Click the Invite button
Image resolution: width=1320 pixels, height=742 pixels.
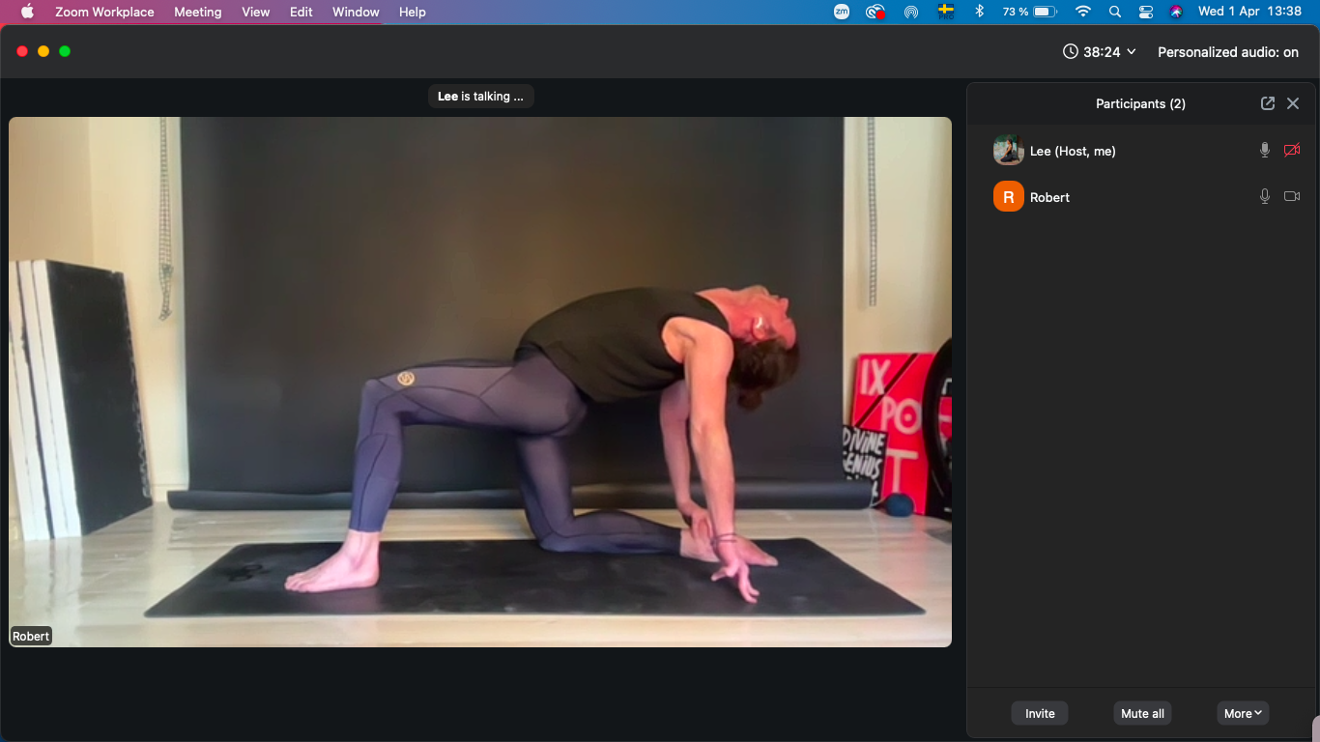1040,714
